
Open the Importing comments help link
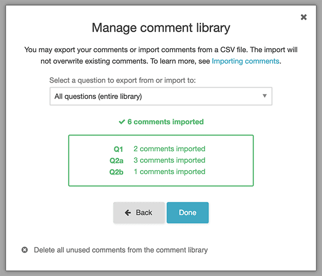pyautogui.click(x=245, y=61)
